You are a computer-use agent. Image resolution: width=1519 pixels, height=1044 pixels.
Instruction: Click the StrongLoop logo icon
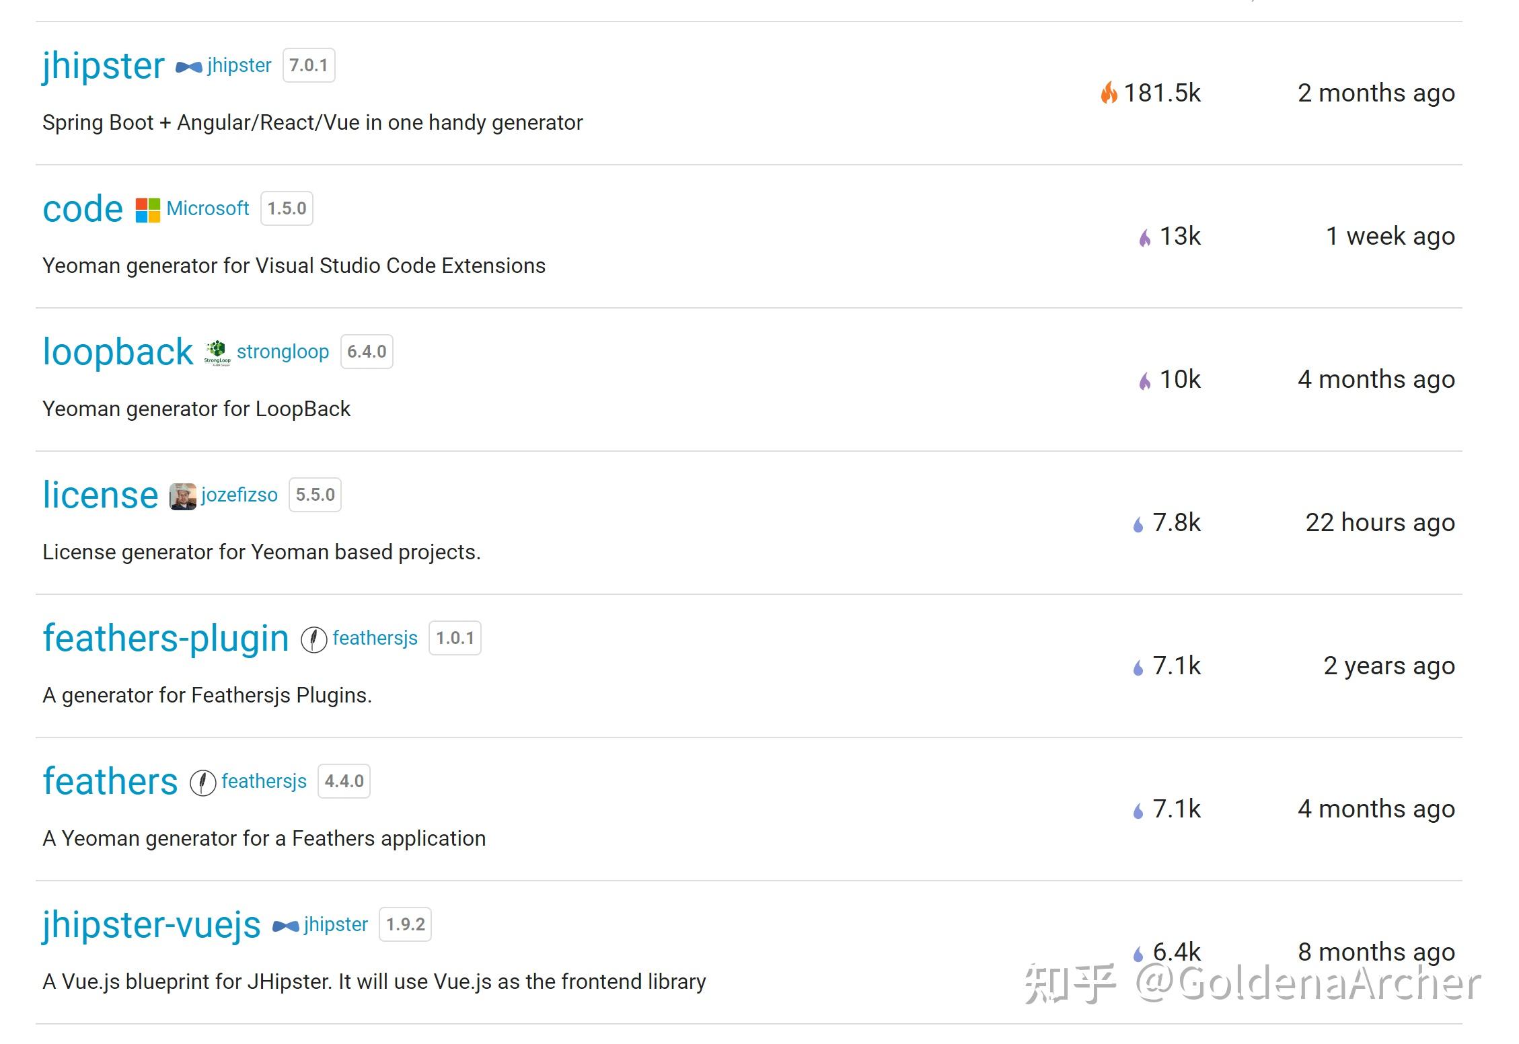click(217, 351)
